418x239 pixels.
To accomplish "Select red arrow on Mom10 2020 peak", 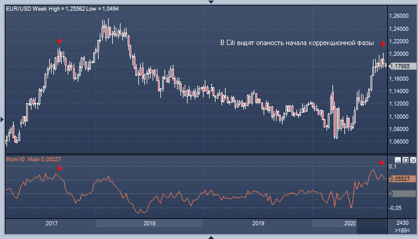I will (381, 162).
